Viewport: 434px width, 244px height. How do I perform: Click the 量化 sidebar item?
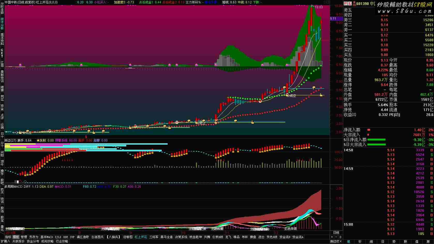pos(2,228)
